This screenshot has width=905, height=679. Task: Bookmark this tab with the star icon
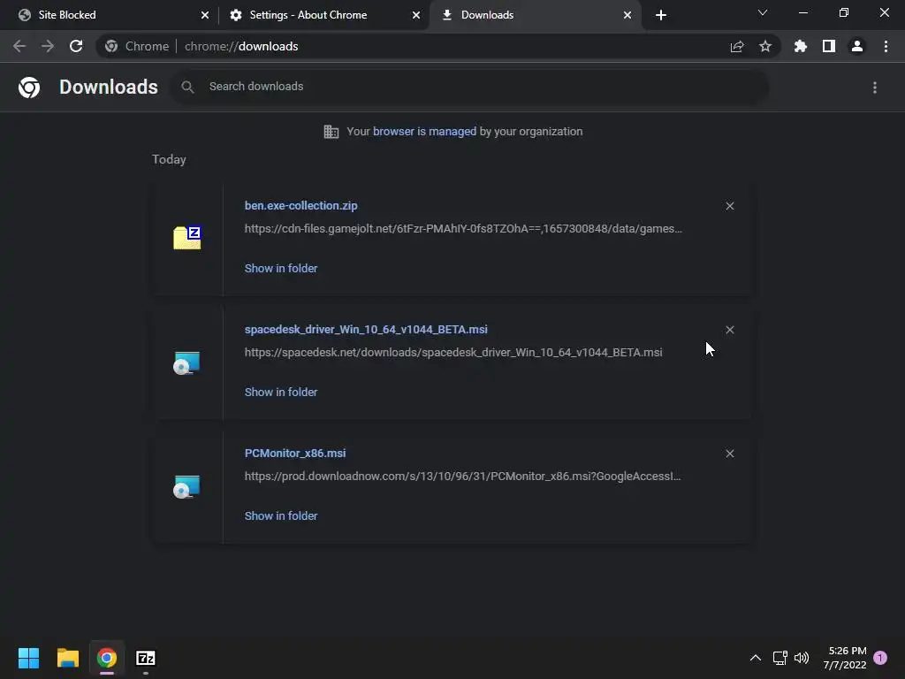[x=765, y=46]
